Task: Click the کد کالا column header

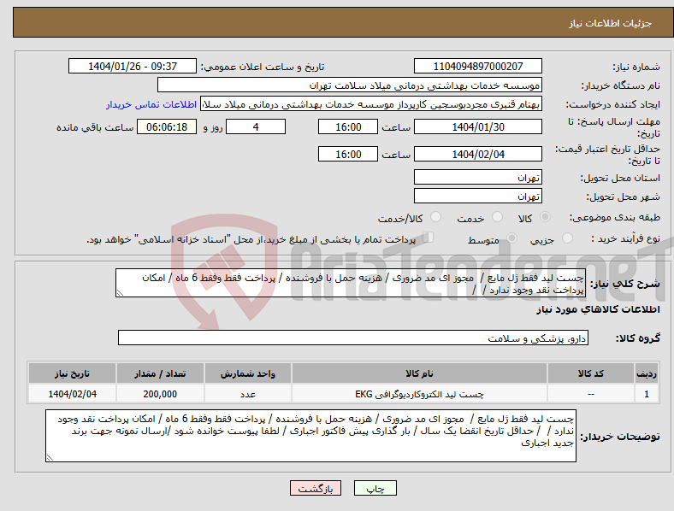Action: pos(591,373)
